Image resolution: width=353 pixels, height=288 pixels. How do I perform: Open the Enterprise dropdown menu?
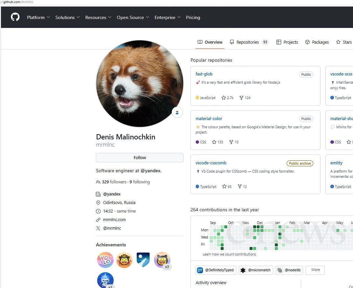click(x=167, y=17)
